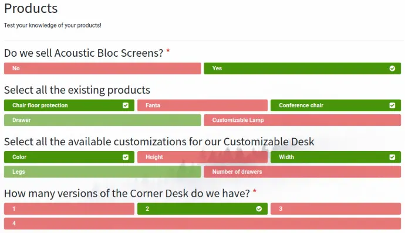Select 1 as Corner Desk versions
This screenshot has width=405, height=233.
click(x=69, y=209)
